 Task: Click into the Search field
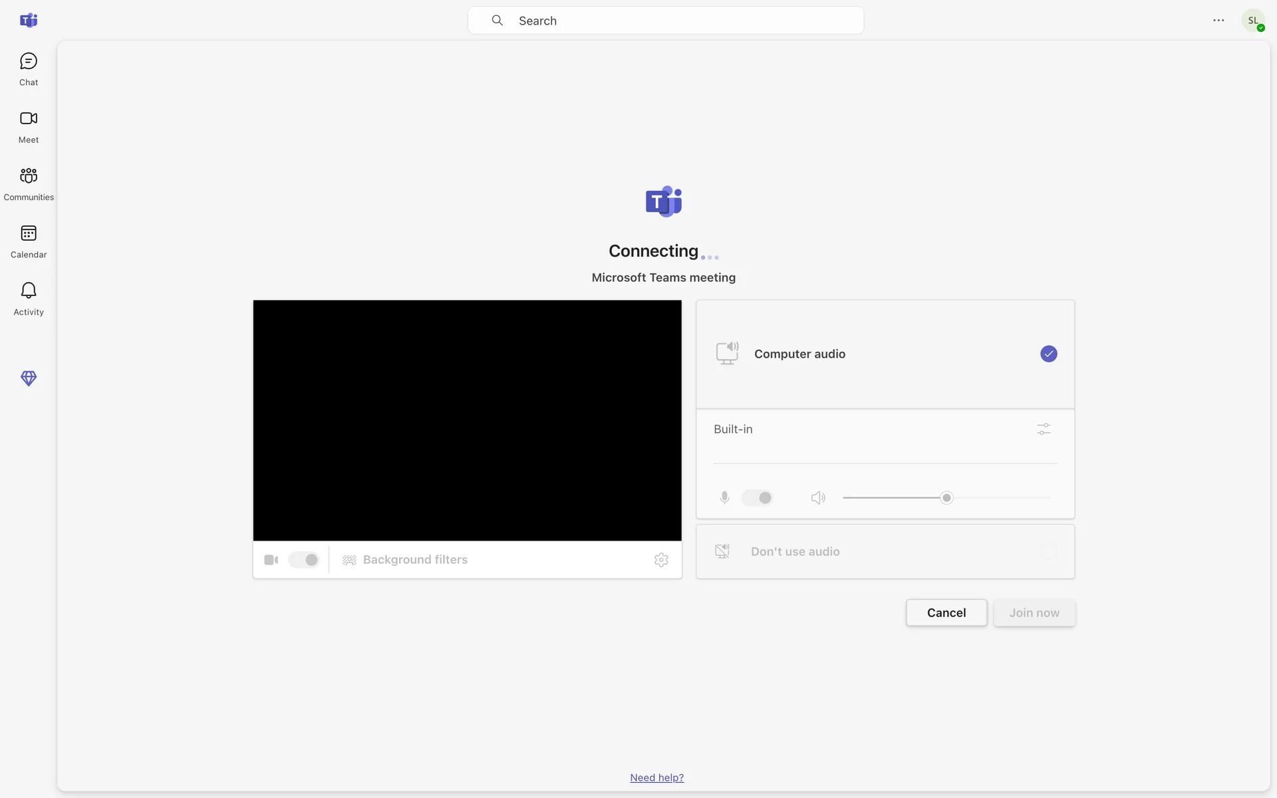665,21
